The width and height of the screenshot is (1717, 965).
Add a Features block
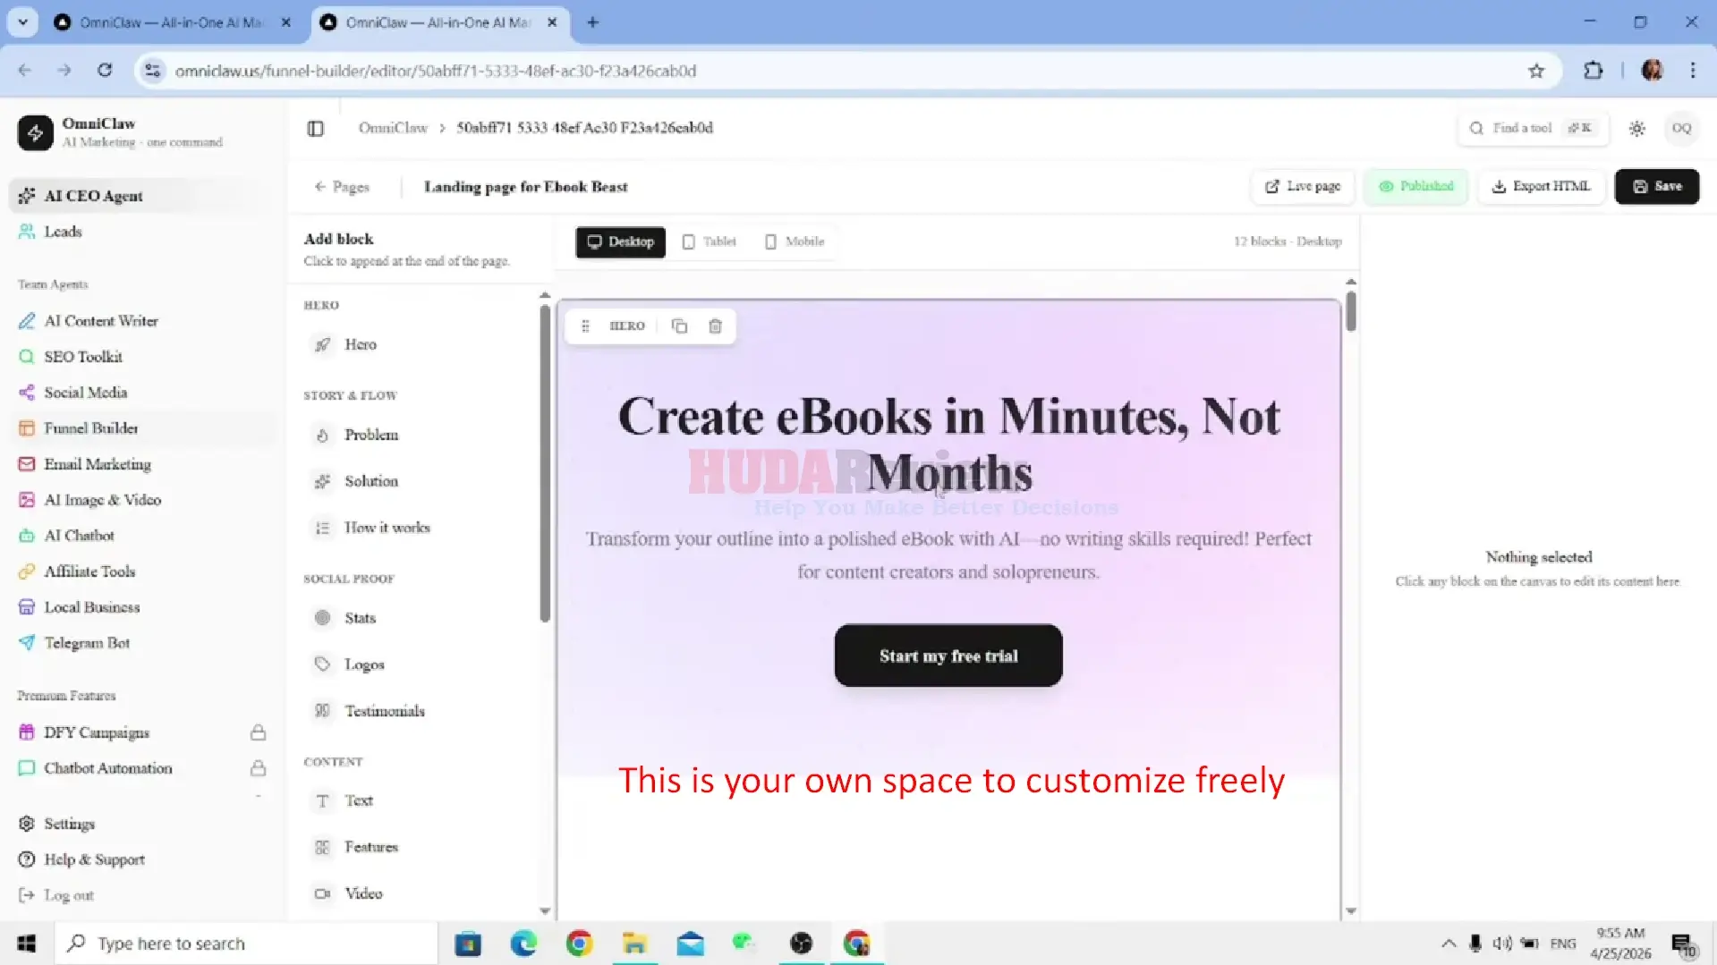click(370, 847)
